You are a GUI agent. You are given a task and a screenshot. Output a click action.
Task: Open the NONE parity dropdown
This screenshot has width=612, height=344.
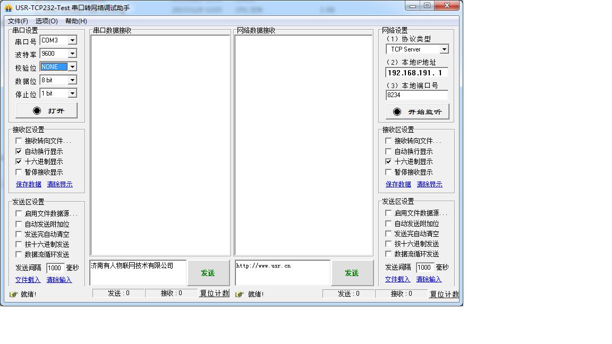pyautogui.click(x=72, y=67)
